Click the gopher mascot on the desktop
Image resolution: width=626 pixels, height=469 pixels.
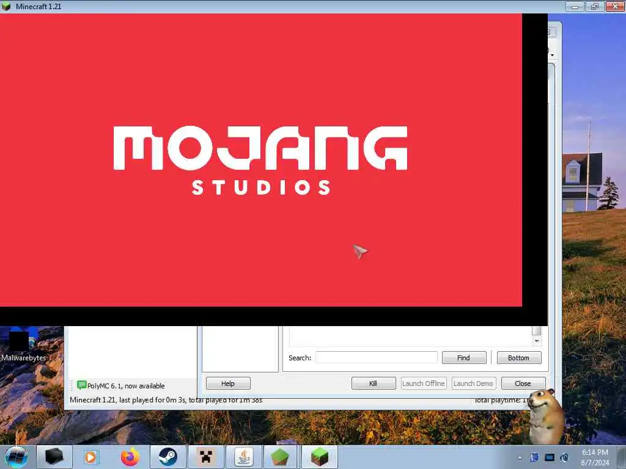546,416
